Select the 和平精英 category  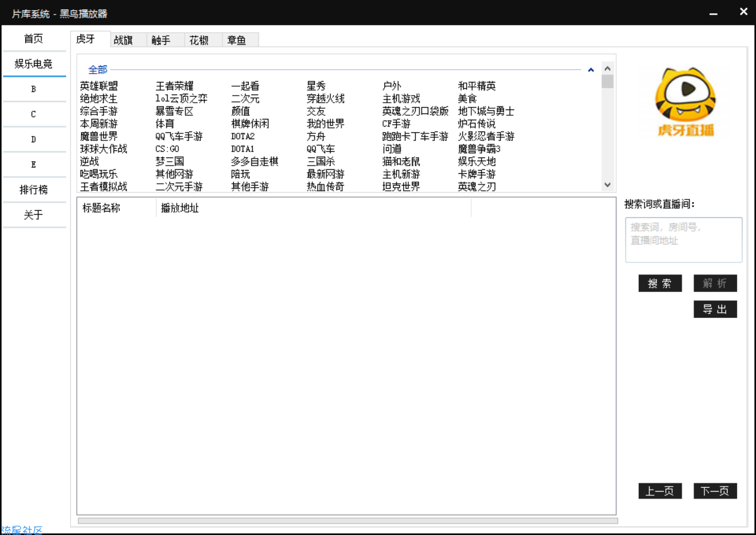(x=477, y=86)
